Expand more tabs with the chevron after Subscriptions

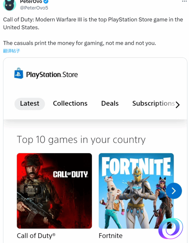(178, 105)
